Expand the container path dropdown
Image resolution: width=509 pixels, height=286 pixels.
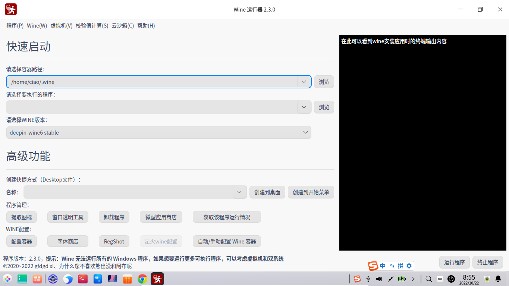click(304, 82)
